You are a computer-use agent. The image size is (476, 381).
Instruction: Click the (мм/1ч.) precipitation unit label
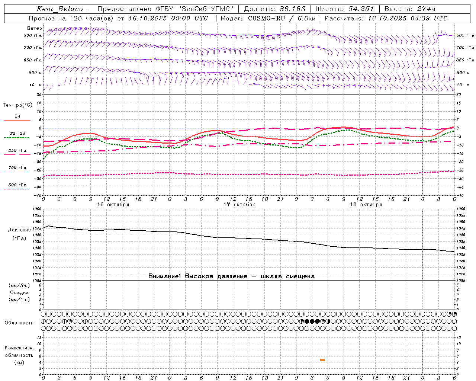pos(19,300)
